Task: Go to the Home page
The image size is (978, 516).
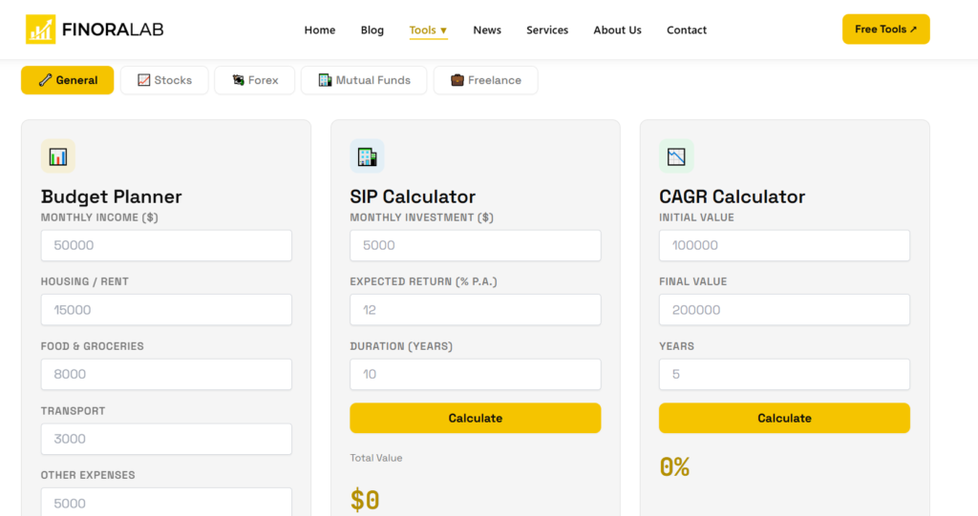Action: (x=320, y=30)
